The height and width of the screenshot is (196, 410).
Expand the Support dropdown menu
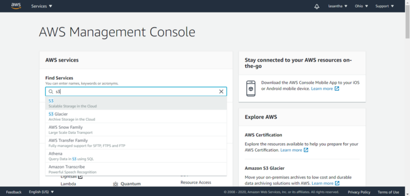[x=385, y=6]
